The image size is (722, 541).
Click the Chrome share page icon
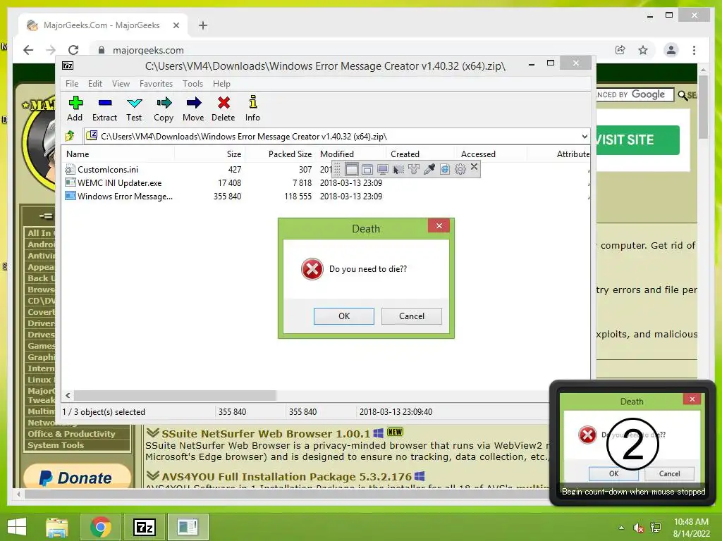pos(620,50)
